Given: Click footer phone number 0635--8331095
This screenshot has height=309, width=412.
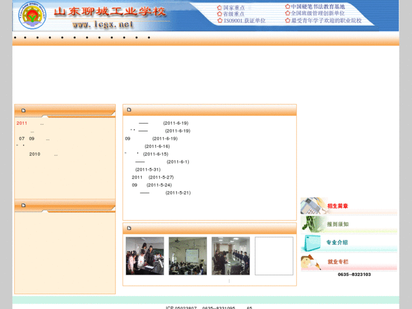Looking at the screenshot, I should pyautogui.click(x=219, y=307).
